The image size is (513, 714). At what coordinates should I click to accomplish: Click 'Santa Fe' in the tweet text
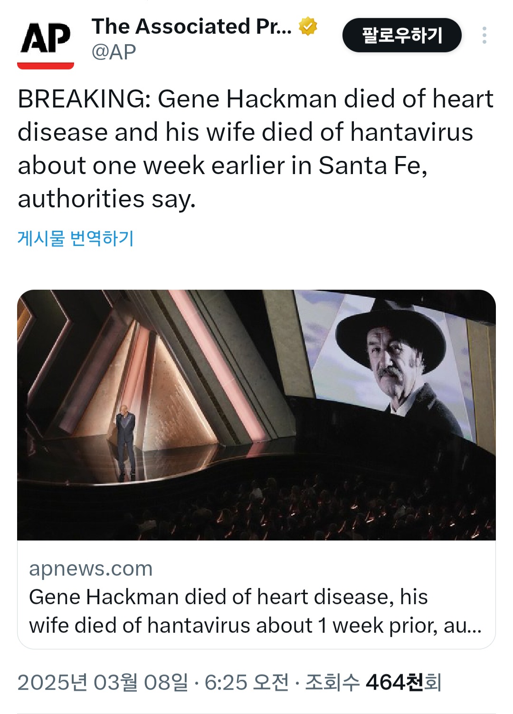coord(372,166)
